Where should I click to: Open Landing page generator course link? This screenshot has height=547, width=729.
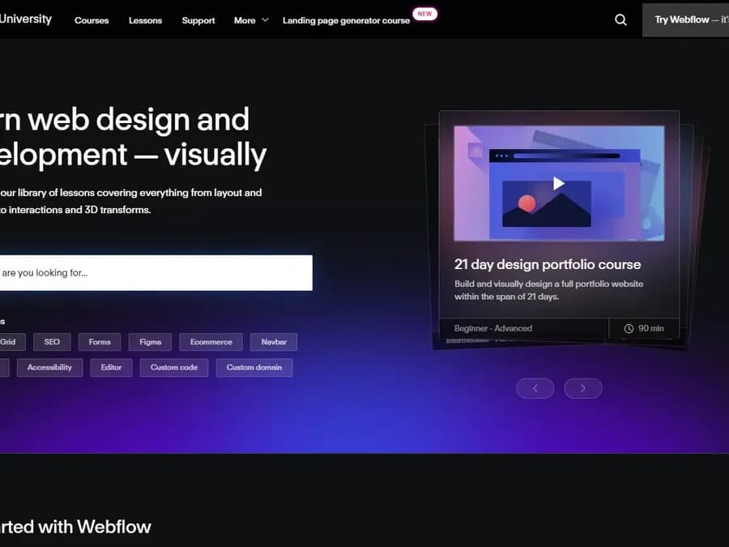coord(346,20)
